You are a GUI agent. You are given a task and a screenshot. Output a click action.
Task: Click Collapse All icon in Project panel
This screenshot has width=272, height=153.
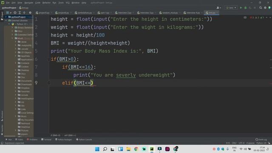click(x=24, y=13)
